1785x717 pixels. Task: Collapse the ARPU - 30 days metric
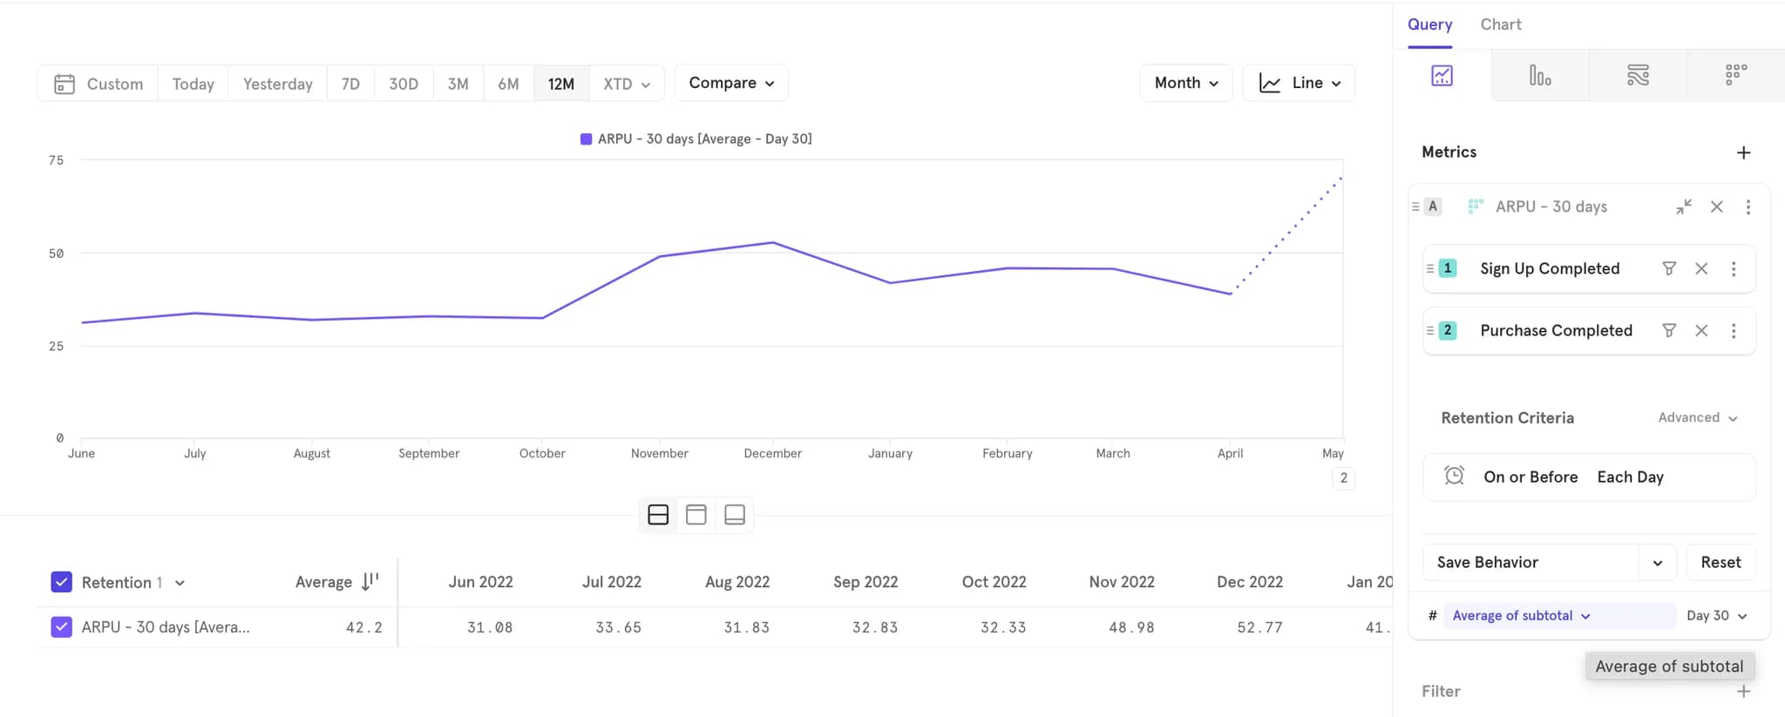click(x=1683, y=206)
